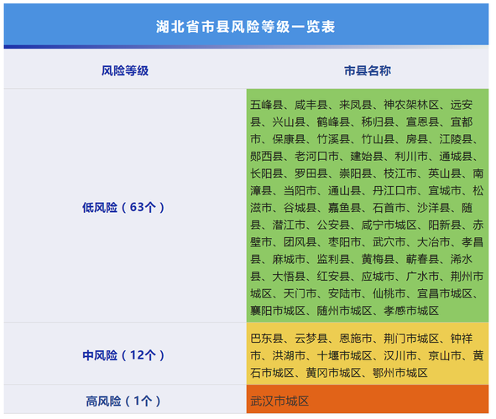Click the 市县名称 column header
The image size is (496, 419).
(x=368, y=70)
